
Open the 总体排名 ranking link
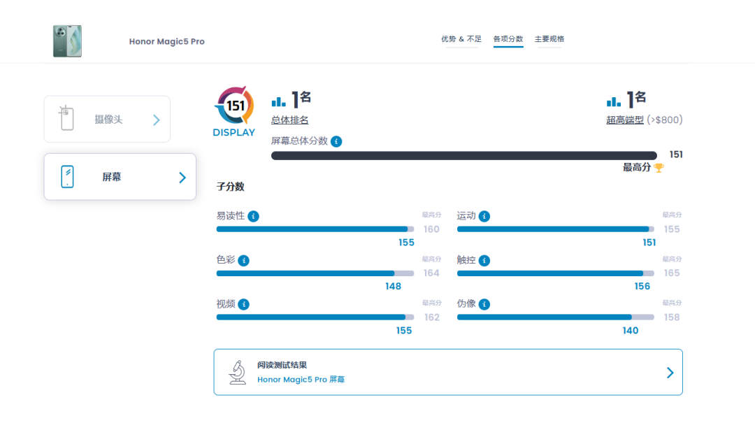[x=289, y=120]
